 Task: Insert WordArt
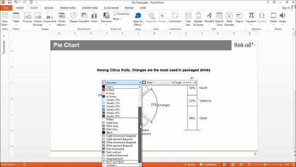click(209, 19)
